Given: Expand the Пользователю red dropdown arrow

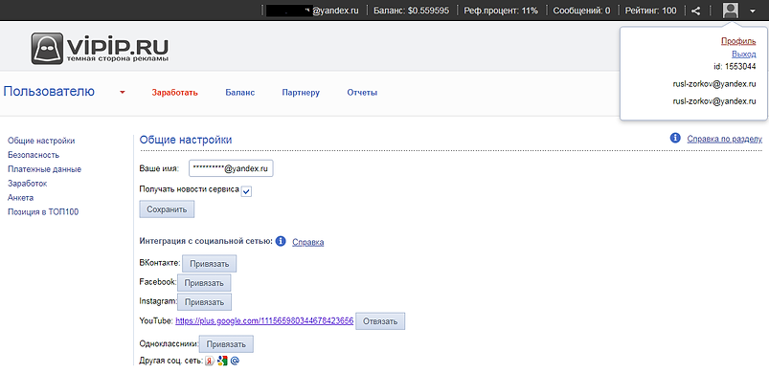Looking at the screenshot, I should 123,92.
